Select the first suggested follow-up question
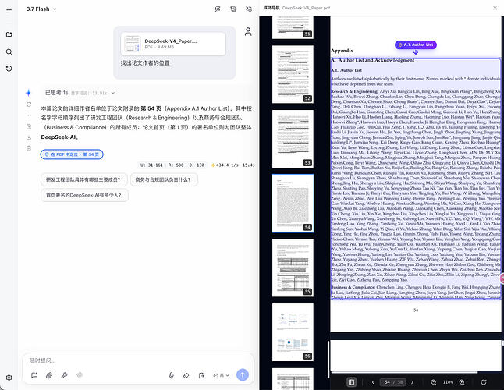The image size is (504, 390). (84, 179)
